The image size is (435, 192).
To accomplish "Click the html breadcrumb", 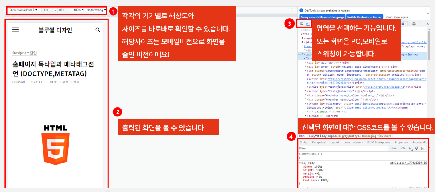I will coord(302,136).
